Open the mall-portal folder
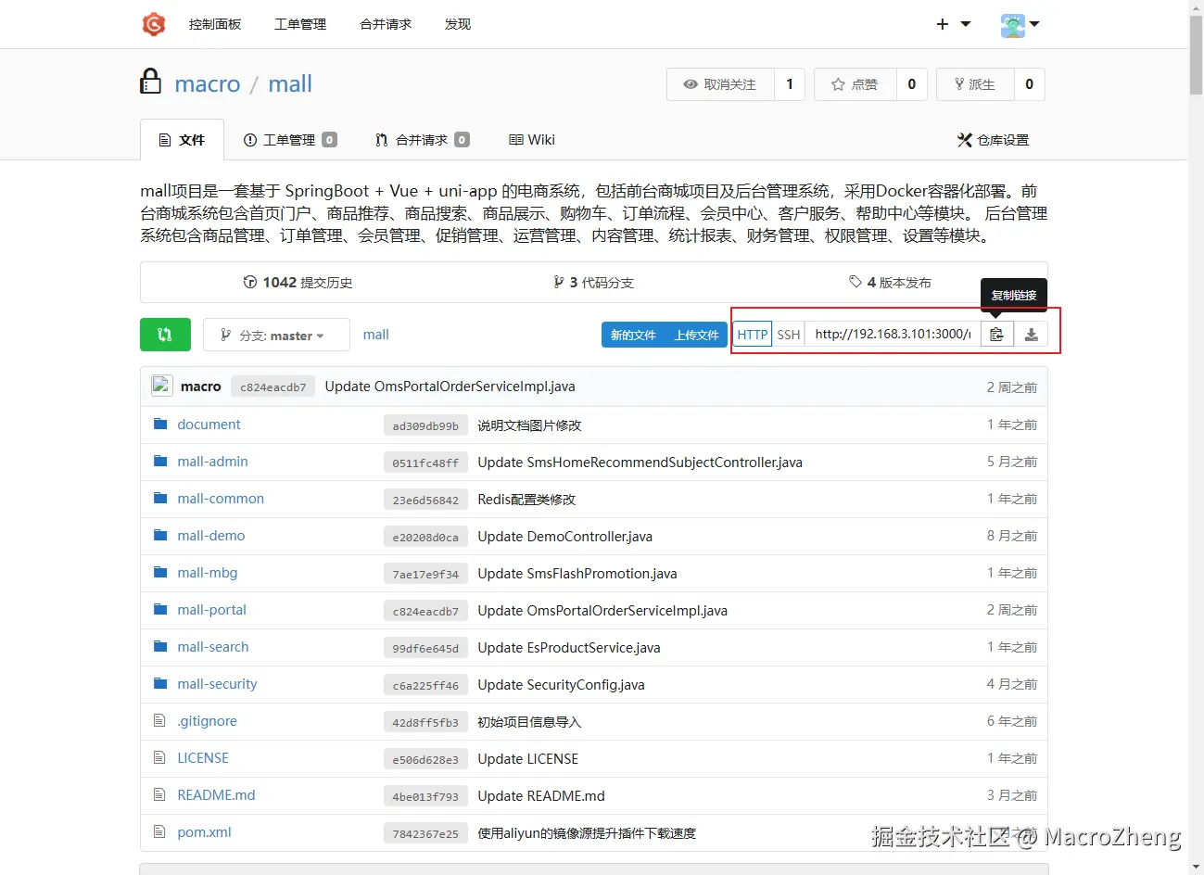The width and height of the screenshot is (1204, 875). 211,610
